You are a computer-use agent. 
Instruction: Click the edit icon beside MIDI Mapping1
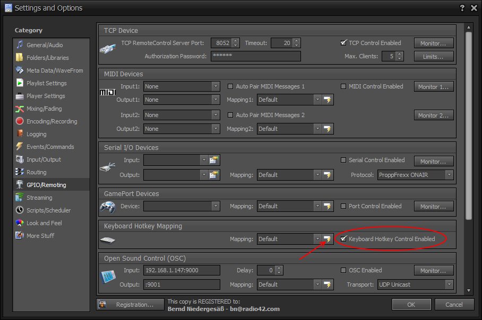328,100
